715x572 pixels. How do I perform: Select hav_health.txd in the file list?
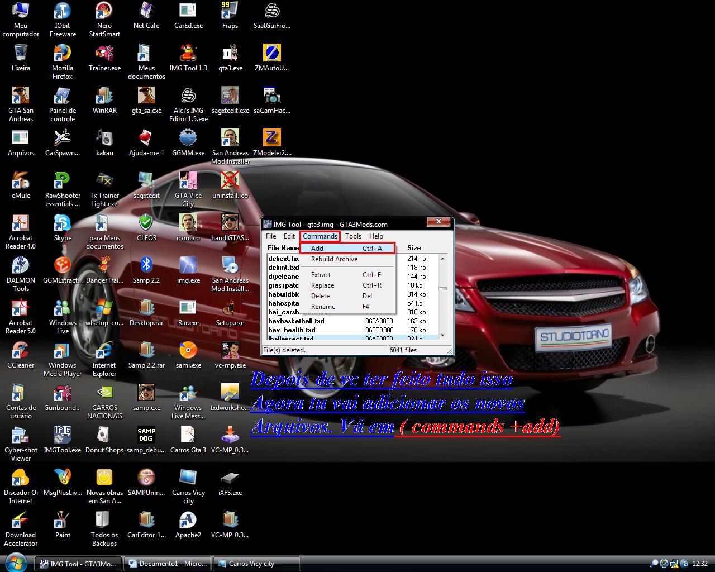click(x=352, y=330)
